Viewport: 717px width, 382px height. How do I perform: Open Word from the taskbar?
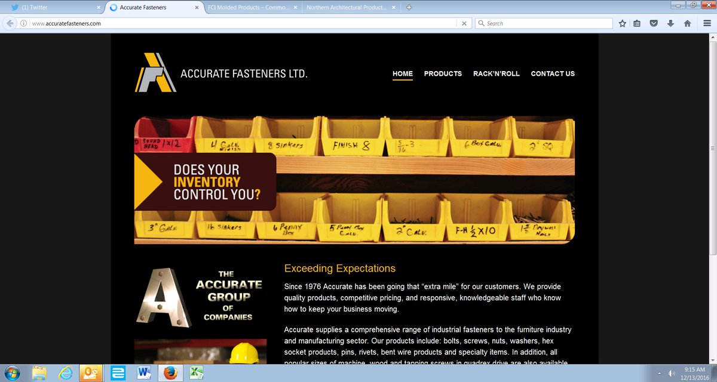click(144, 373)
